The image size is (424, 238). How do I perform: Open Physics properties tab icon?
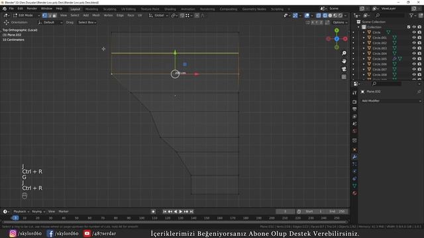coord(354,171)
